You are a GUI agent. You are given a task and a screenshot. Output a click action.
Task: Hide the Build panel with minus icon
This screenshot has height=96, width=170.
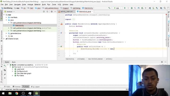click(x=165, y=62)
